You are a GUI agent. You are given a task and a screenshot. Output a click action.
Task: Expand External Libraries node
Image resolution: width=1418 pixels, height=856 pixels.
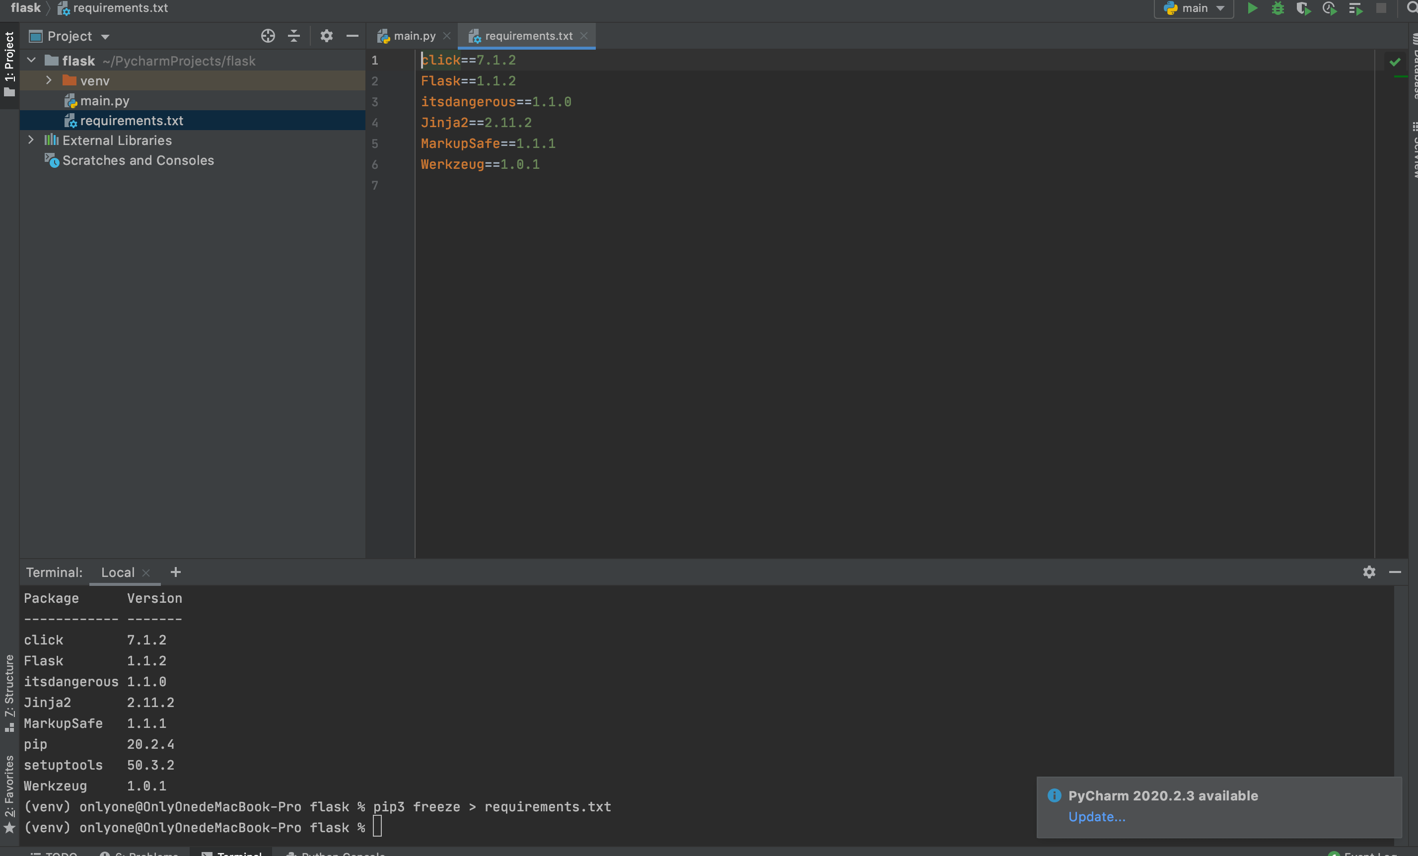(x=31, y=140)
